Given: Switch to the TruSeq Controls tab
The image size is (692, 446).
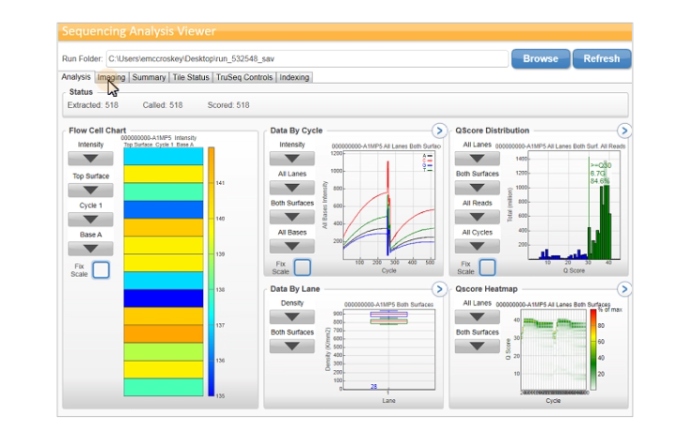Looking at the screenshot, I should pos(244,77).
